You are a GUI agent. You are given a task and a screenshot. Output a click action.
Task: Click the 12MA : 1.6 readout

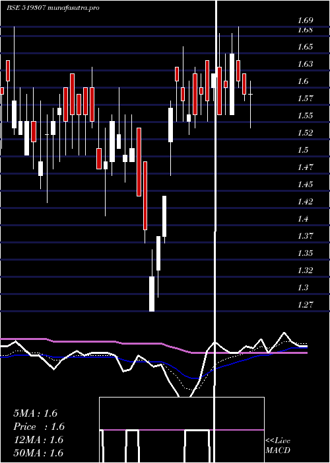pos(38,440)
